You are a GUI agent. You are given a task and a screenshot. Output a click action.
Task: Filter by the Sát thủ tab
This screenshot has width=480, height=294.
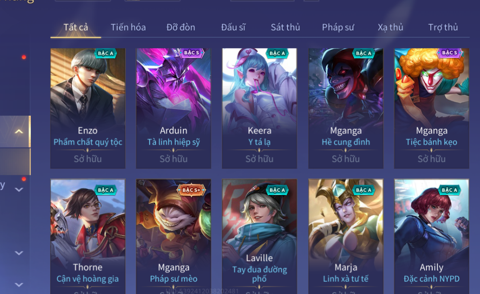point(285,27)
